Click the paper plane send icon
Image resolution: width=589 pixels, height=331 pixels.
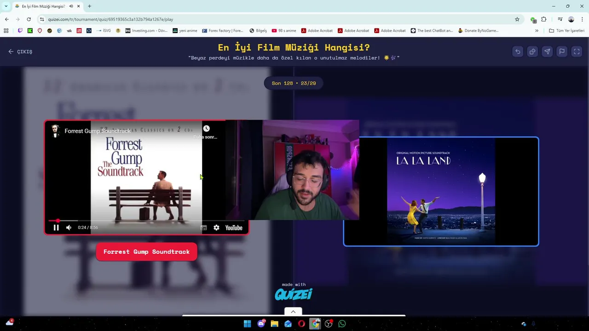[x=547, y=51]
